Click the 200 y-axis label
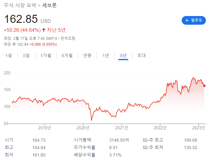 coord(7,73)
